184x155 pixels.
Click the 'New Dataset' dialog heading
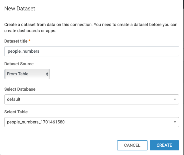point(20,9)
